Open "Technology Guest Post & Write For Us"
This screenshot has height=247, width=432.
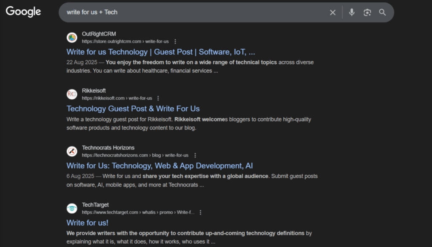pyautogui.click(x=133, y=109)
